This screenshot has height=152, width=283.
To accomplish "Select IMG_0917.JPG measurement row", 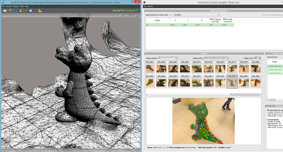I will click(x=275, y=73).
